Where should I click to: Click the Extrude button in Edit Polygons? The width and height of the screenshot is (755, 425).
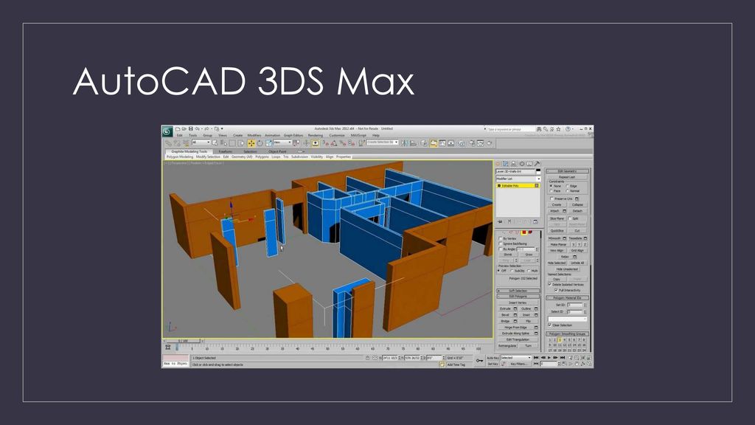[x=505, y=308]
